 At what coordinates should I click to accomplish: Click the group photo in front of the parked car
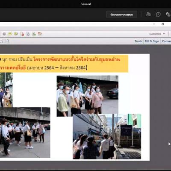(88, 96)
